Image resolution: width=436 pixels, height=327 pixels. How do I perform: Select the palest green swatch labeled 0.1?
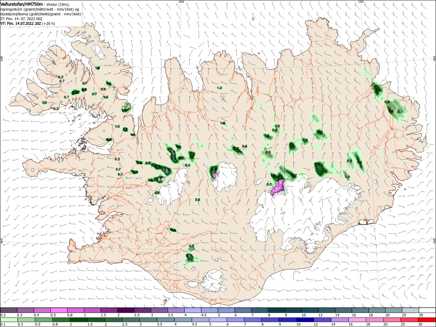pos(9,320)
